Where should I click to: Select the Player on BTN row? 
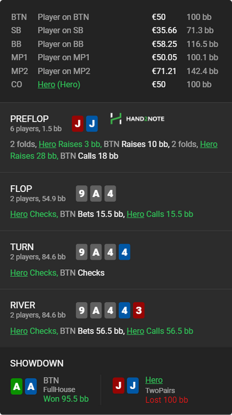116,17
